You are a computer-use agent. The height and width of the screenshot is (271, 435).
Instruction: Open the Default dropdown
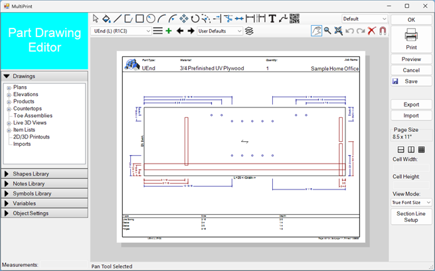pyautogui.click(x=365, y=19)
